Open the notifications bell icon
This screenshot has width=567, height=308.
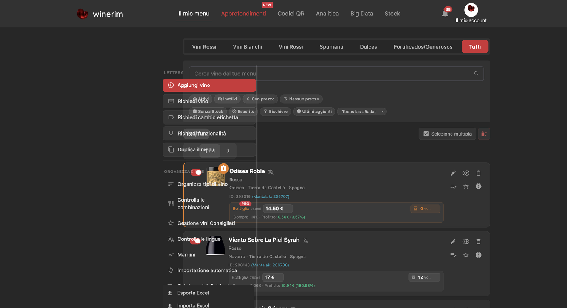coord(445,14)
